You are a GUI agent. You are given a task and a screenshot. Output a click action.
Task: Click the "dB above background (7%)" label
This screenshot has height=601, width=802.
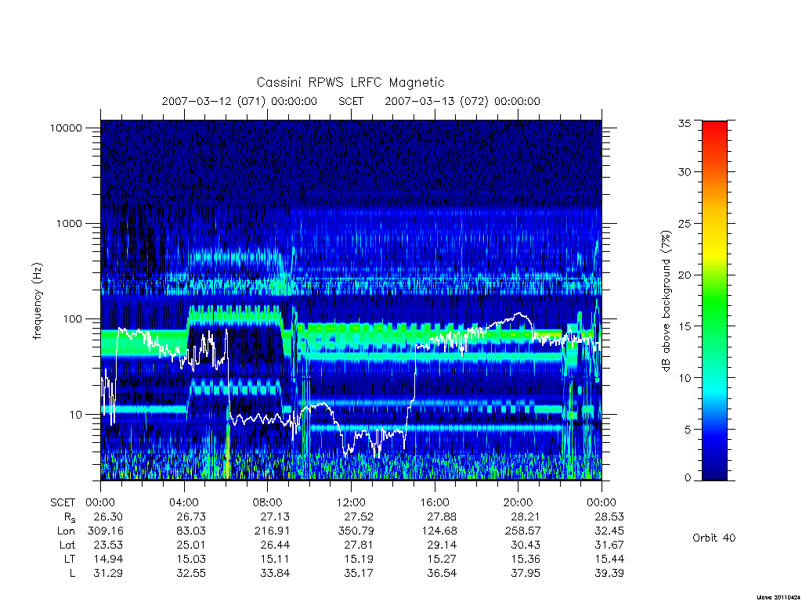pos(666,301)
